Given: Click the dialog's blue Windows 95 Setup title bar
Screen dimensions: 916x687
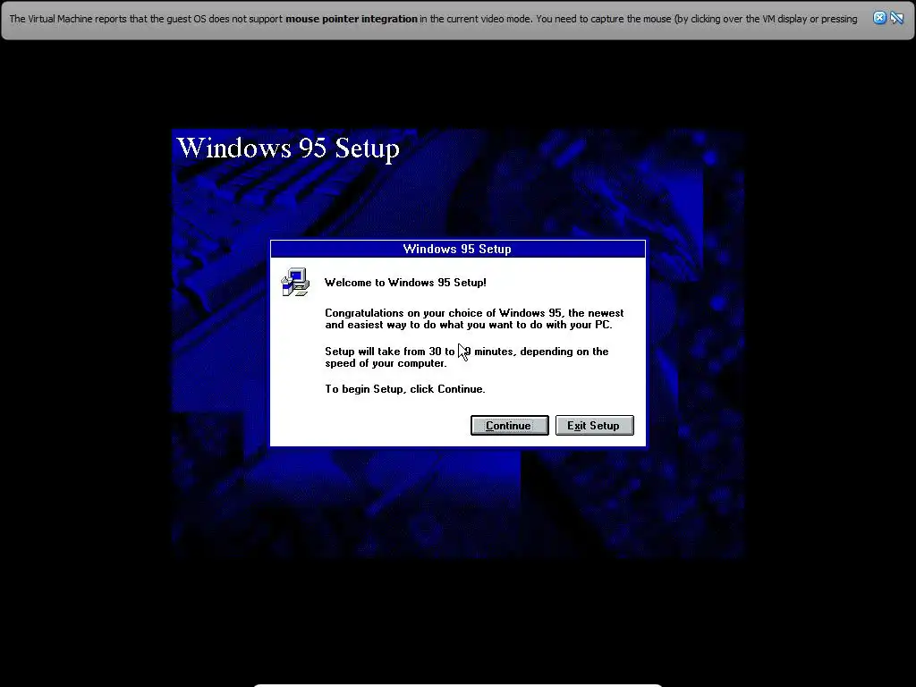Looking at the screenshot, I should point(458,249).
